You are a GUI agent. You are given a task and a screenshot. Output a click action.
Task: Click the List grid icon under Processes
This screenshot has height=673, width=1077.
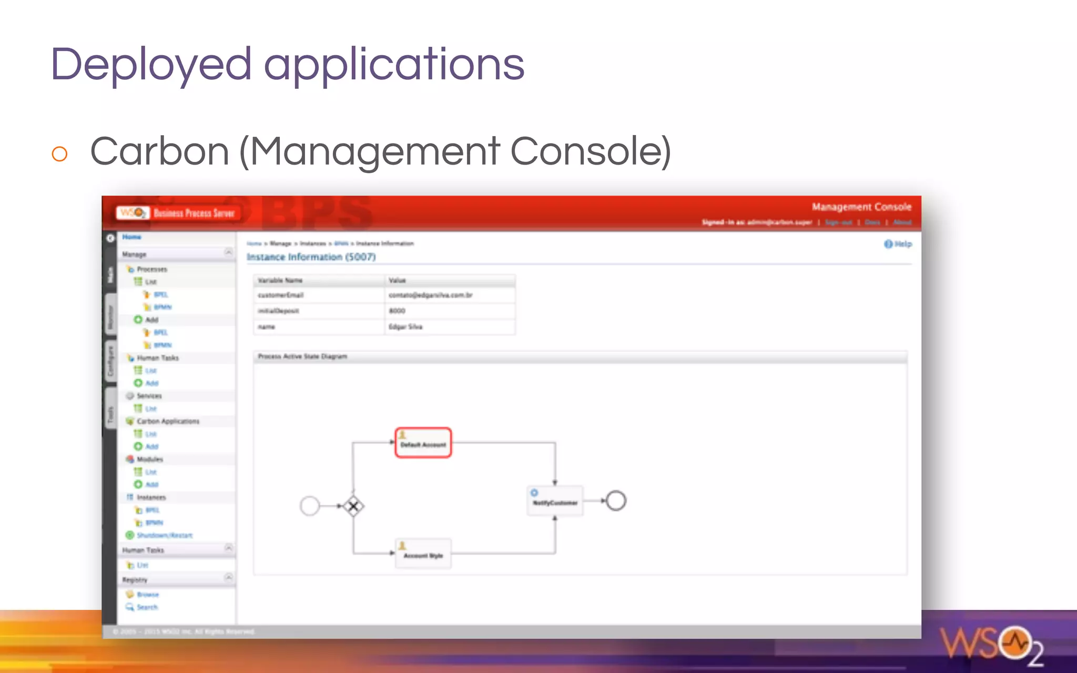click(x=138, y=282)
